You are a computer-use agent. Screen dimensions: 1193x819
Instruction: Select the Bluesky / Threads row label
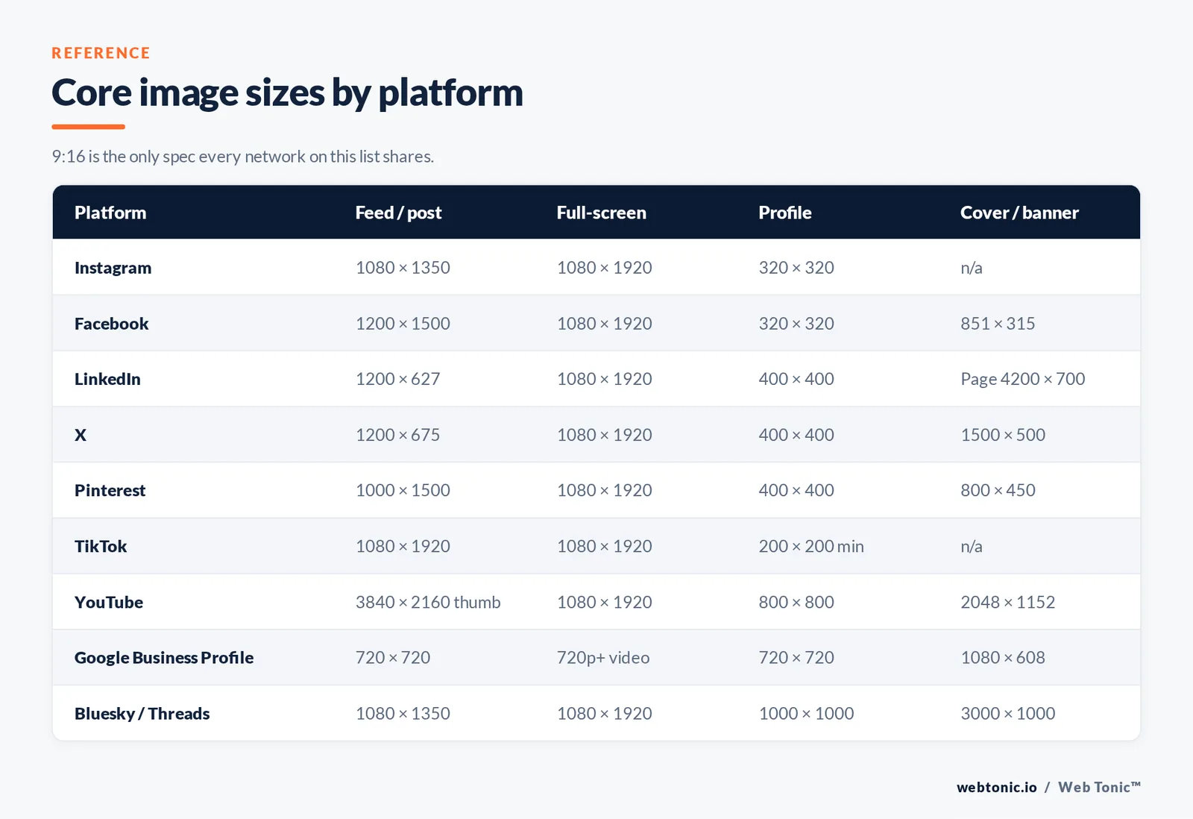point(142,714)
